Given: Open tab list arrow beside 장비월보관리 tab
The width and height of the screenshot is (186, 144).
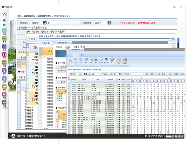Looking at the screenshot, I should coord(68,50).
